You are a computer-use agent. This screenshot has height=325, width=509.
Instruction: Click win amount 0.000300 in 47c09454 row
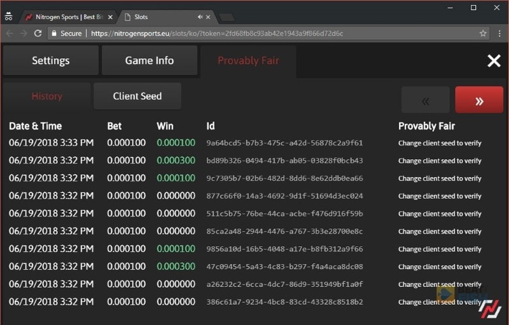pyautogui.click(x=176, y=267)
